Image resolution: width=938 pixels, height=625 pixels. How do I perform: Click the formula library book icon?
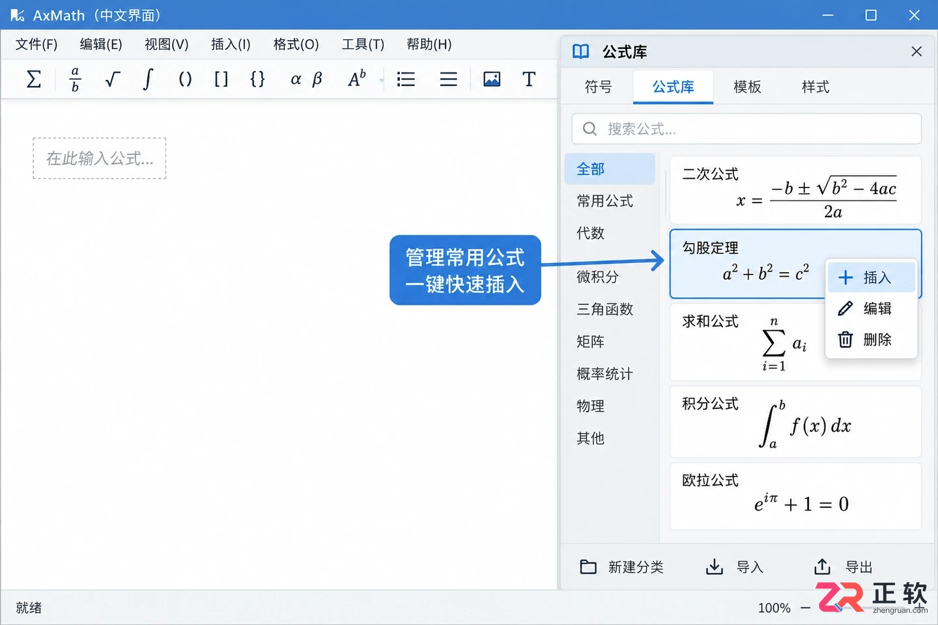click(x=580, y=51)
